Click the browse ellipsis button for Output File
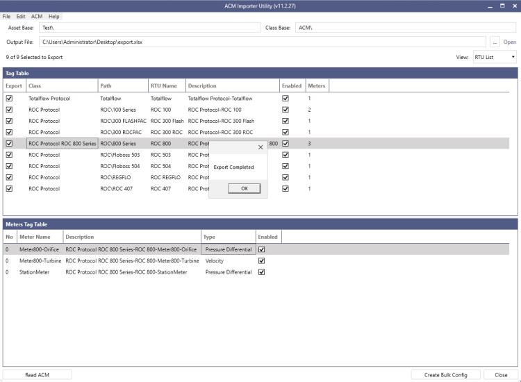 click(x=495, y=42)
